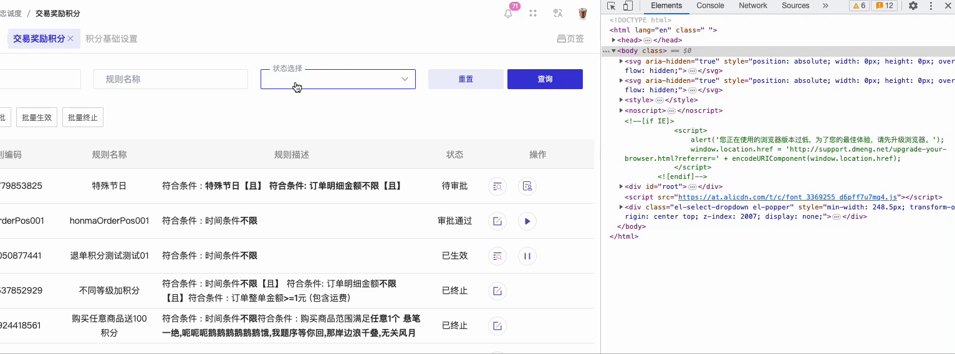Show more DevTools tabs chevron
Screen dimensions: 955x354
825,6
